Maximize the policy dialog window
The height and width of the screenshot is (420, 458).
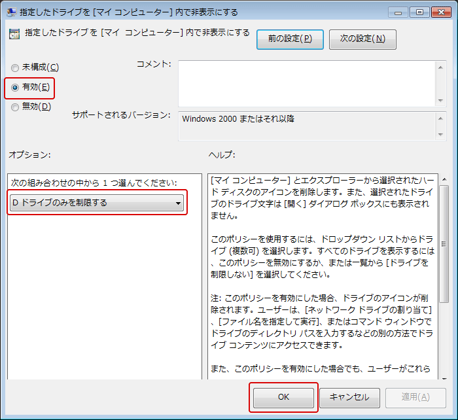coord(419,12)
